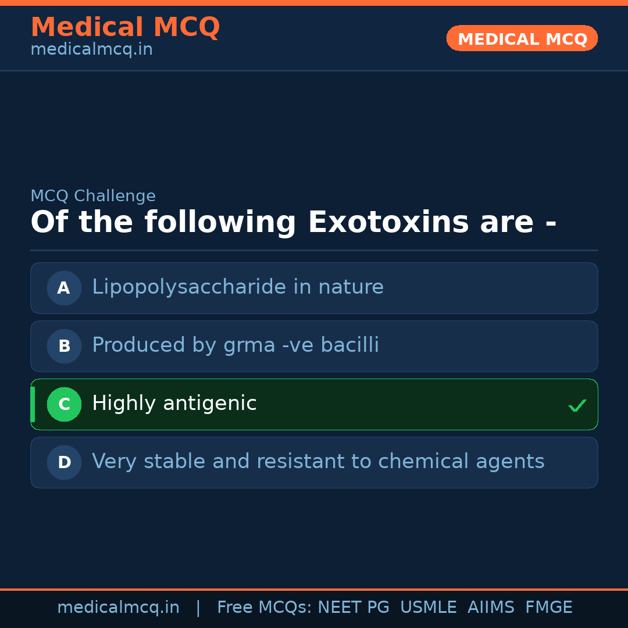Click USMLE in footer

point(428,608)
